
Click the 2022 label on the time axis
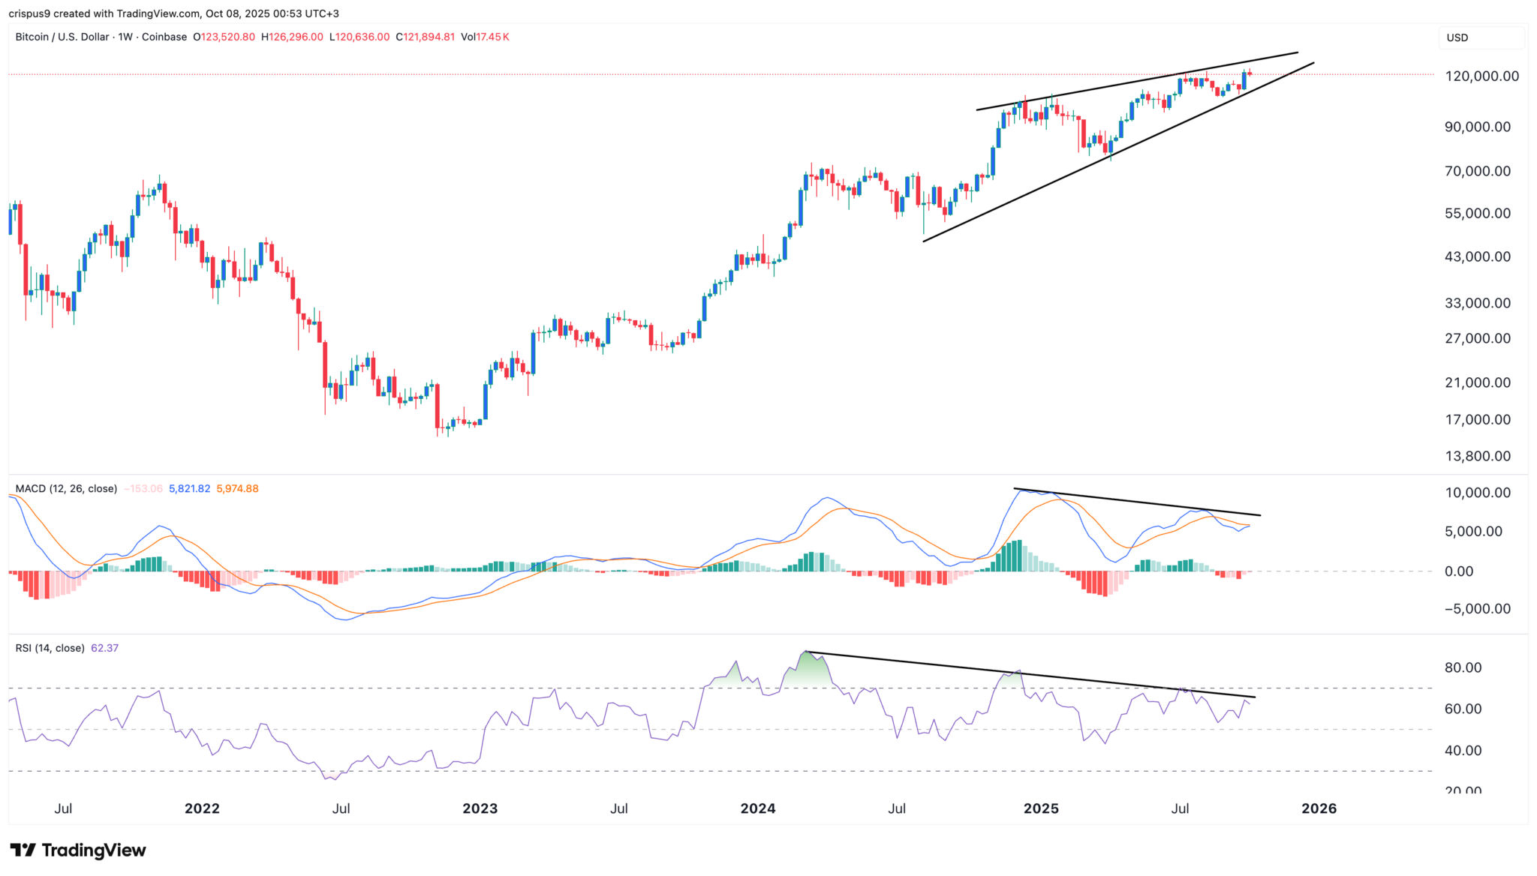pos(202,808)
